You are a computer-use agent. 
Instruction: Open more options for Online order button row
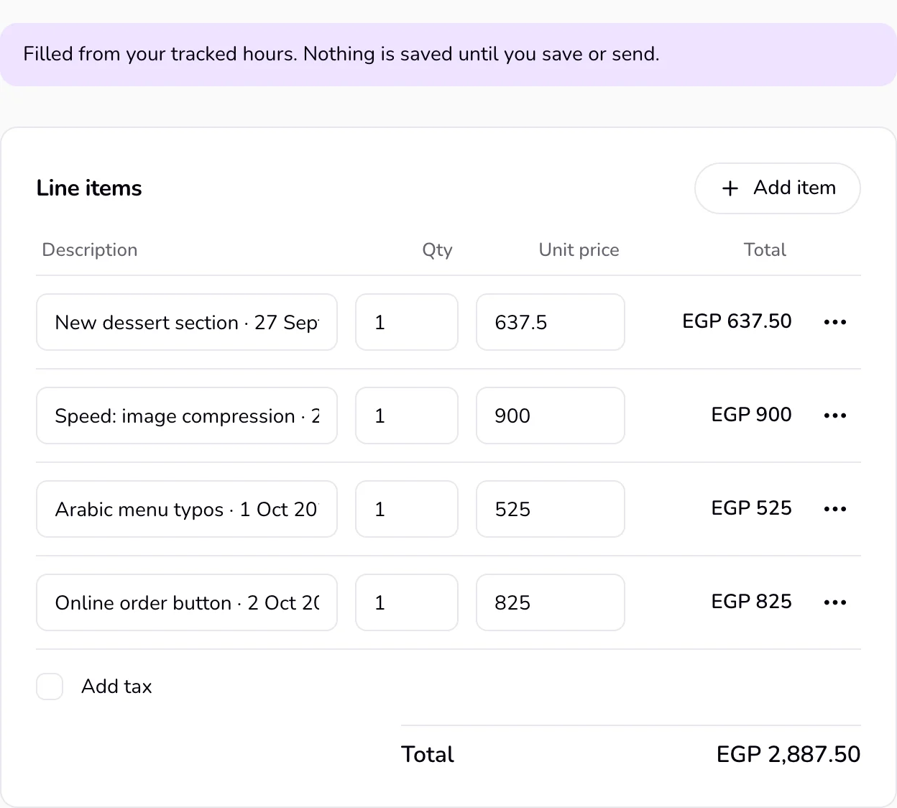click(835, 602)
